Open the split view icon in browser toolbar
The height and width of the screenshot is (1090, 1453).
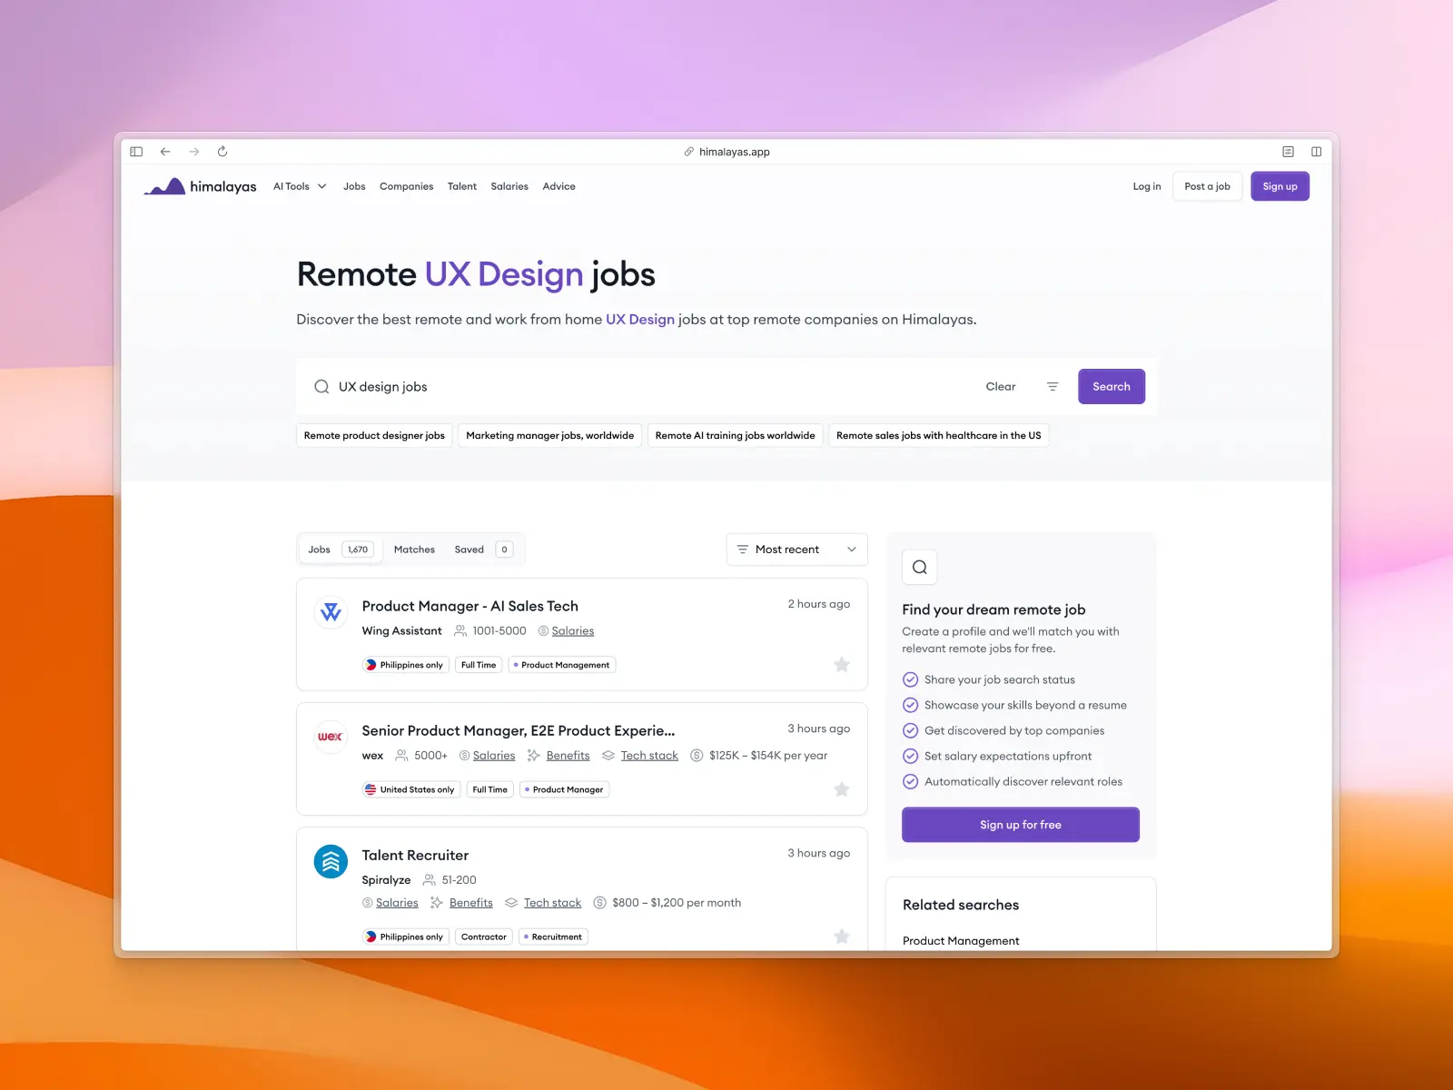1316,152
